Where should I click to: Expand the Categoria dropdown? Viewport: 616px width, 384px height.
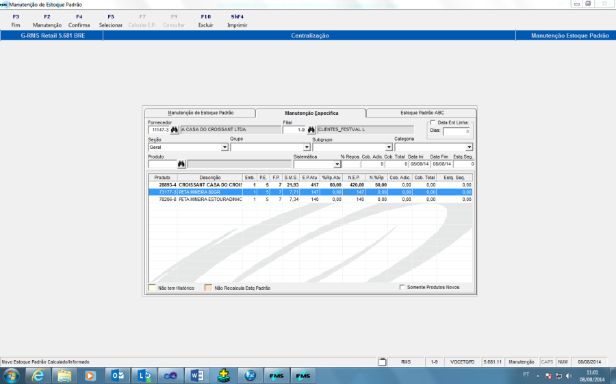point(469,147)
